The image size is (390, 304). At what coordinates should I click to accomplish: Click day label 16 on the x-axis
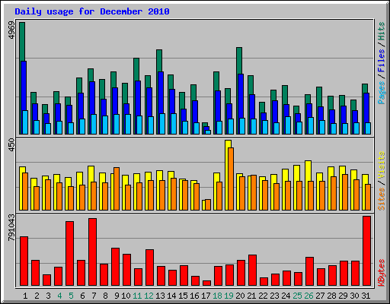194,296
